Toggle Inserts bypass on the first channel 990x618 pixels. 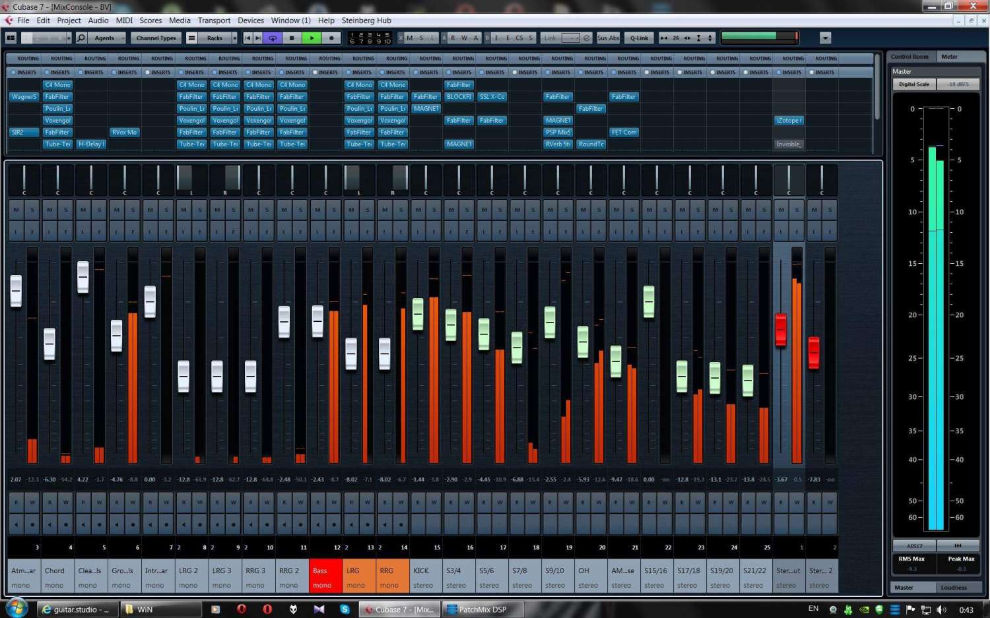[13, 73]
